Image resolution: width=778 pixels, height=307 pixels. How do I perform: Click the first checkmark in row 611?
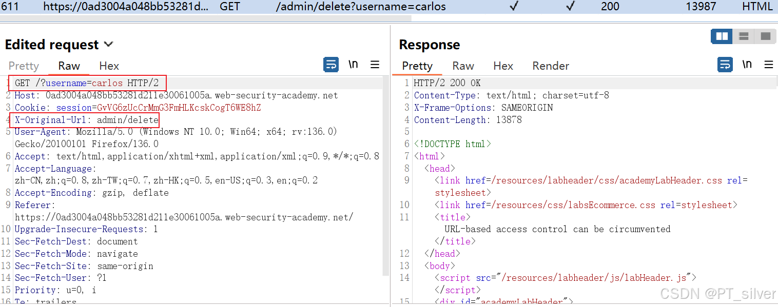click(x=514, y=7)
